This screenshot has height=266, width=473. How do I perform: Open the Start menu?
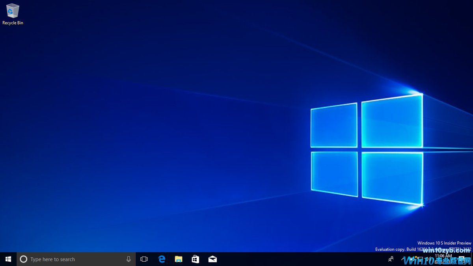coord(8,259)
